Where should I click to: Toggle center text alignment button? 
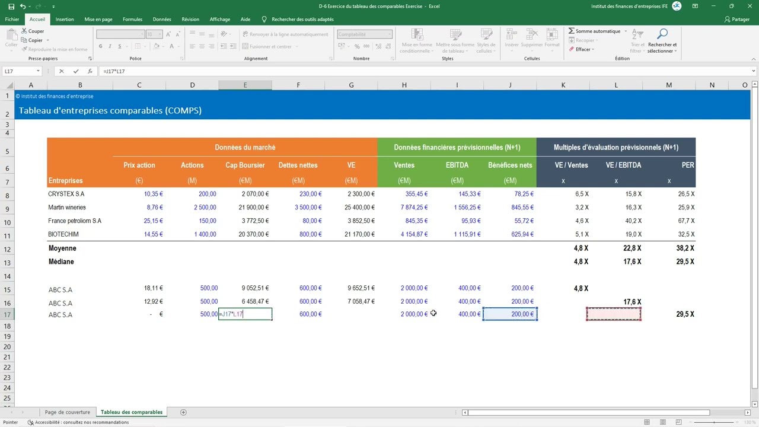pyautogui.click(x=202, y=46)
